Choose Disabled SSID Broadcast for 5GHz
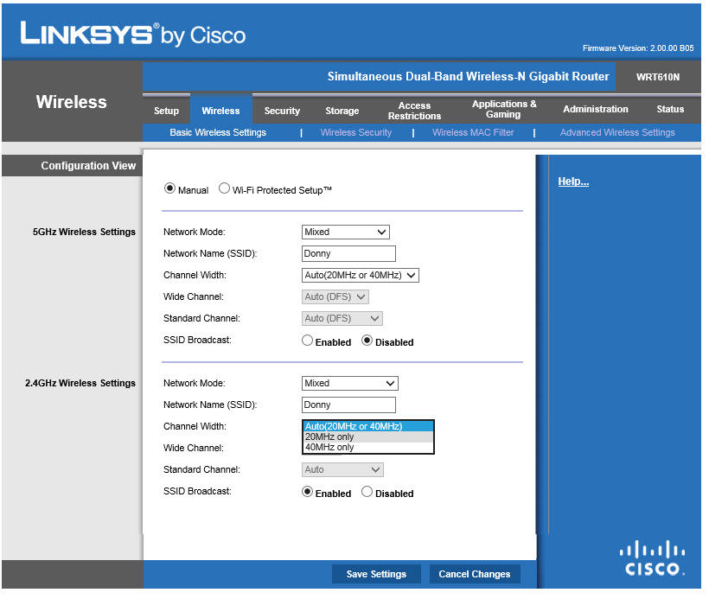Viewport: 709px width, 599px height. tap(367, 341)
